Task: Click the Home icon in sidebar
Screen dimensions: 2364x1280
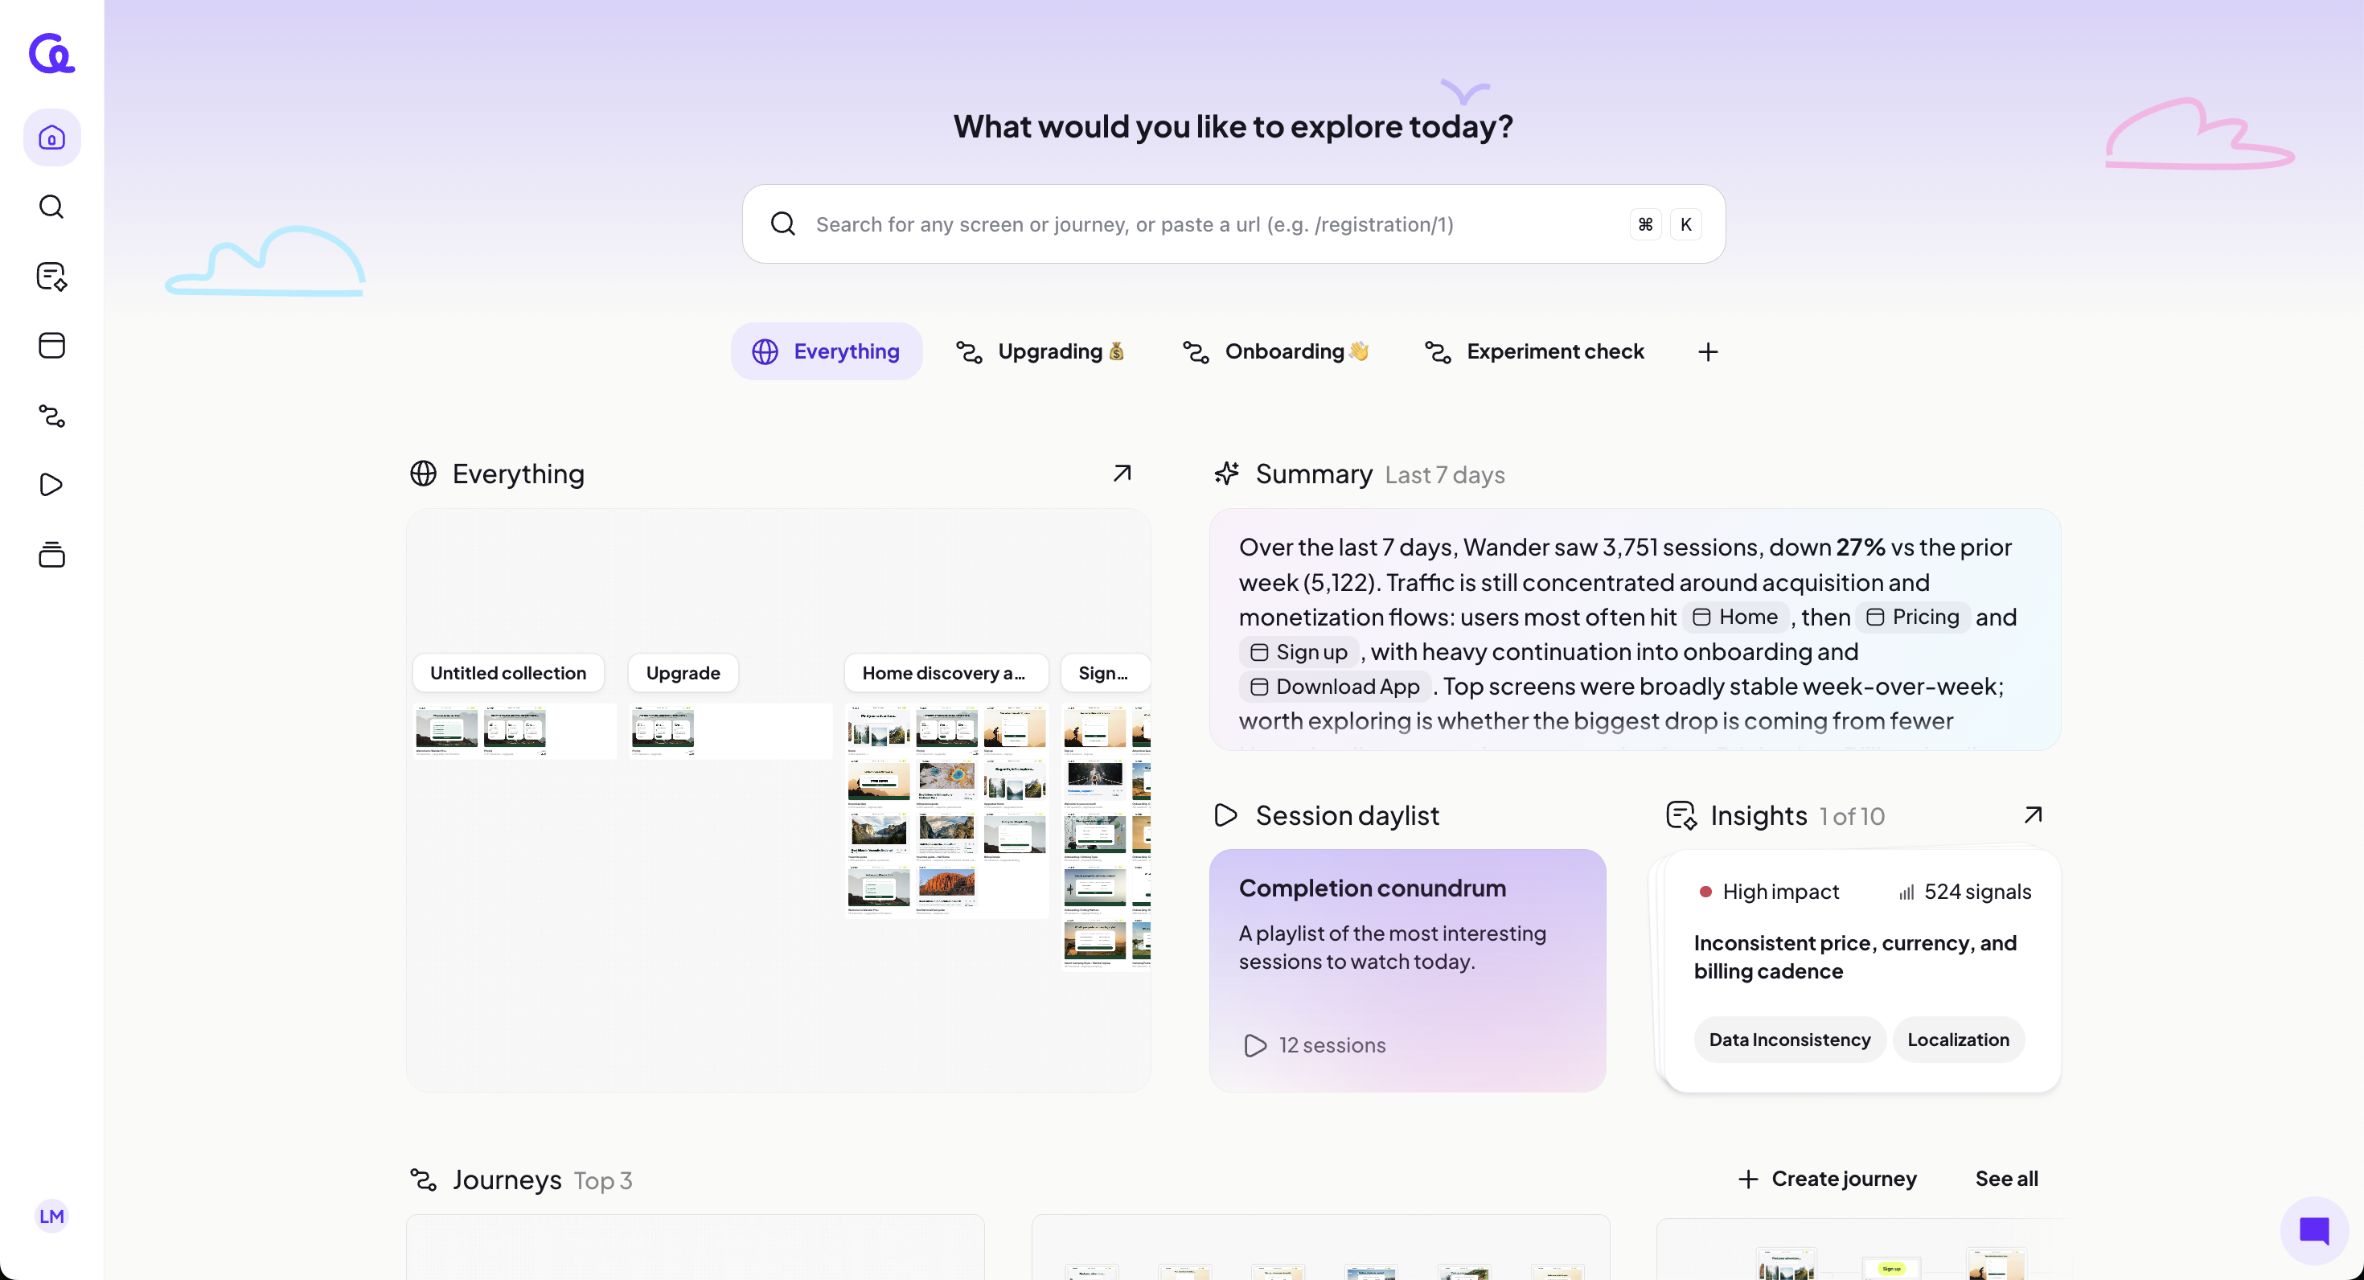Action: coord(51,138)
